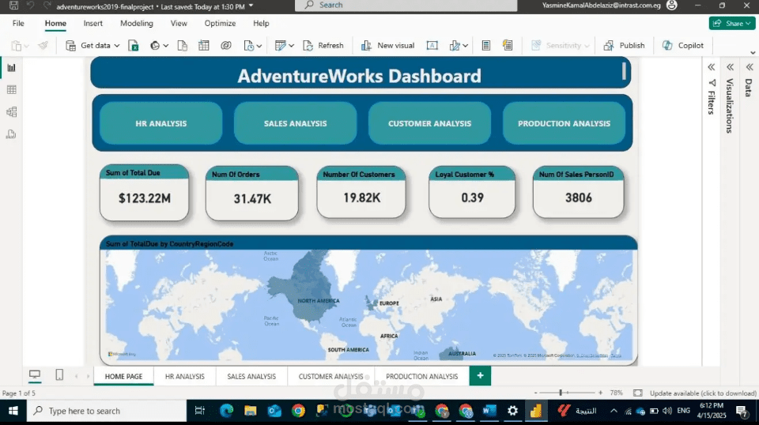The width and height of the screenshot is (759, 425).
Task: Click the user account avatar icon
Action: (x=671, y=6)
